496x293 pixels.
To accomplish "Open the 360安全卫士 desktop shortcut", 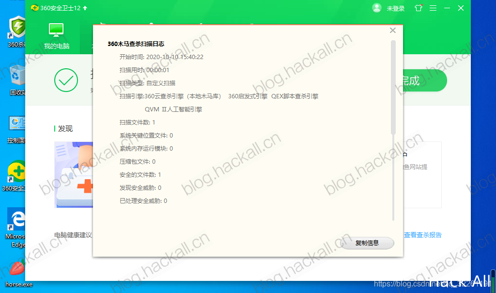I will 15,176.
